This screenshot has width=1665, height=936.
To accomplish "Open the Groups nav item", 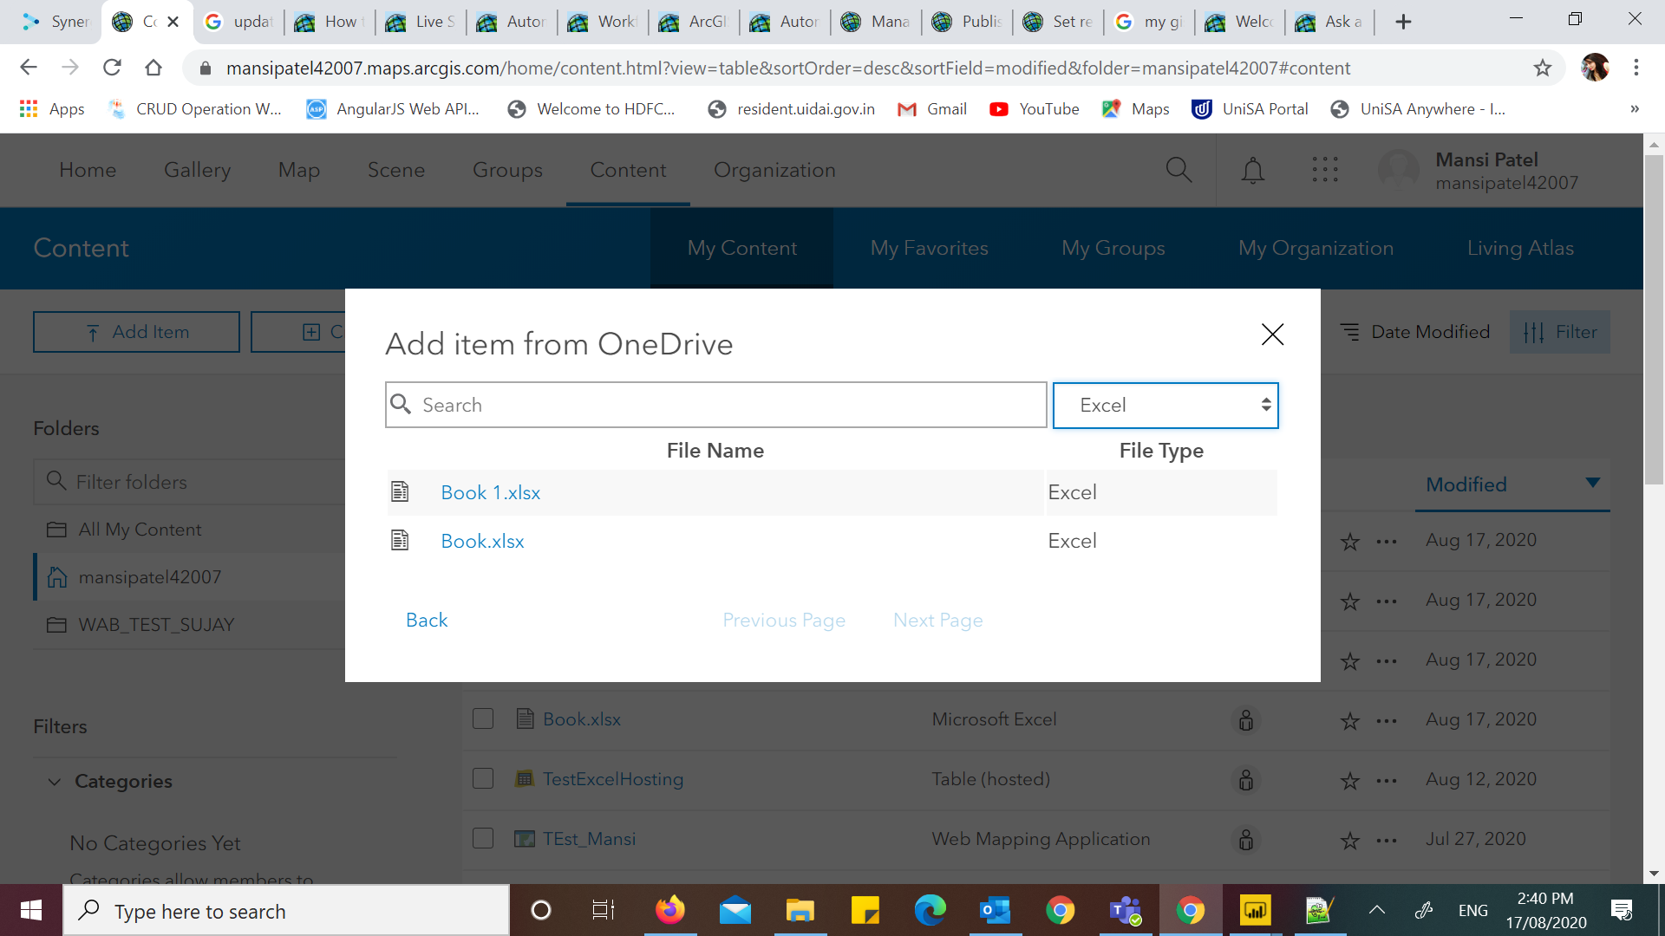I will tap(507, 170).
